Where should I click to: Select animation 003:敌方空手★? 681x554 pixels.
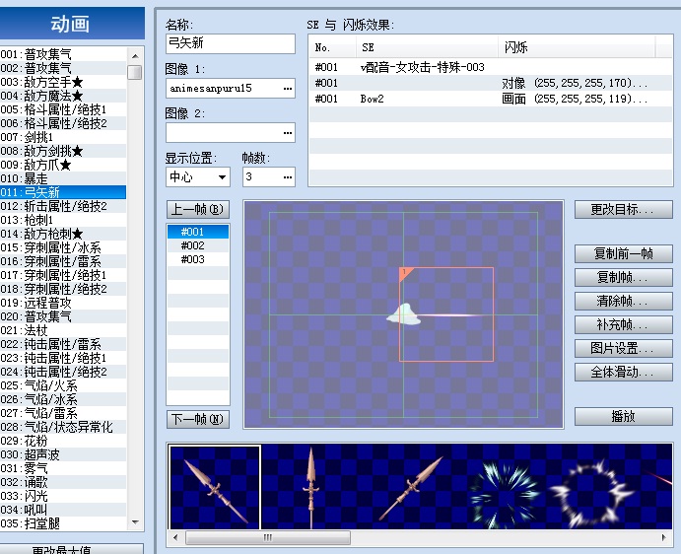point(63,82)
